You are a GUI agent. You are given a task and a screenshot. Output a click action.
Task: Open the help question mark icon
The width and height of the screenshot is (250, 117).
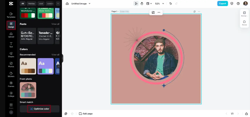[x=238, y=3]
